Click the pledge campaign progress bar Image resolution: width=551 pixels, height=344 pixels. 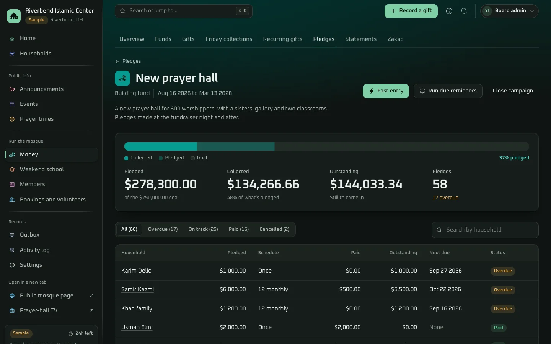tap(327, 146)
